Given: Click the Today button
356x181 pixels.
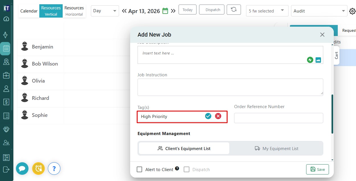Looking at the screenshot, I should tap(187, 10).
